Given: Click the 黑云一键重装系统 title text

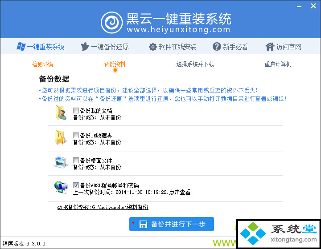Looking at the screenshot, I should click(x=179, y=19).
